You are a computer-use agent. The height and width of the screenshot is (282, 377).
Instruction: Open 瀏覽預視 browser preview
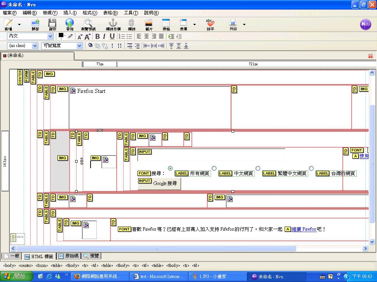tap(88, 25)
